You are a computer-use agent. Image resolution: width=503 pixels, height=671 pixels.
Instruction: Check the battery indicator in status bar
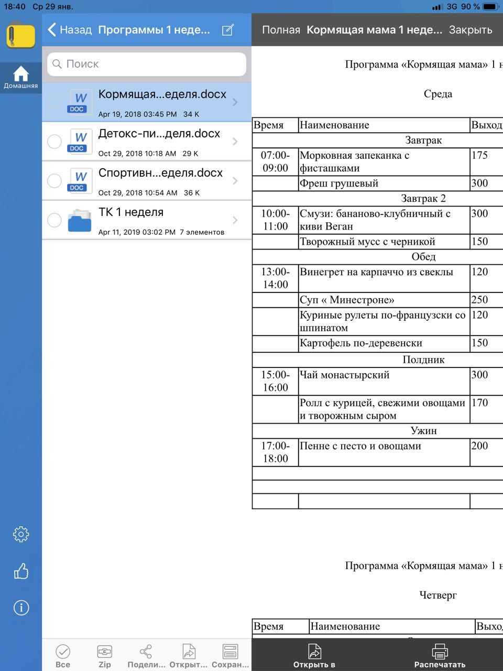tap(490, 7)
